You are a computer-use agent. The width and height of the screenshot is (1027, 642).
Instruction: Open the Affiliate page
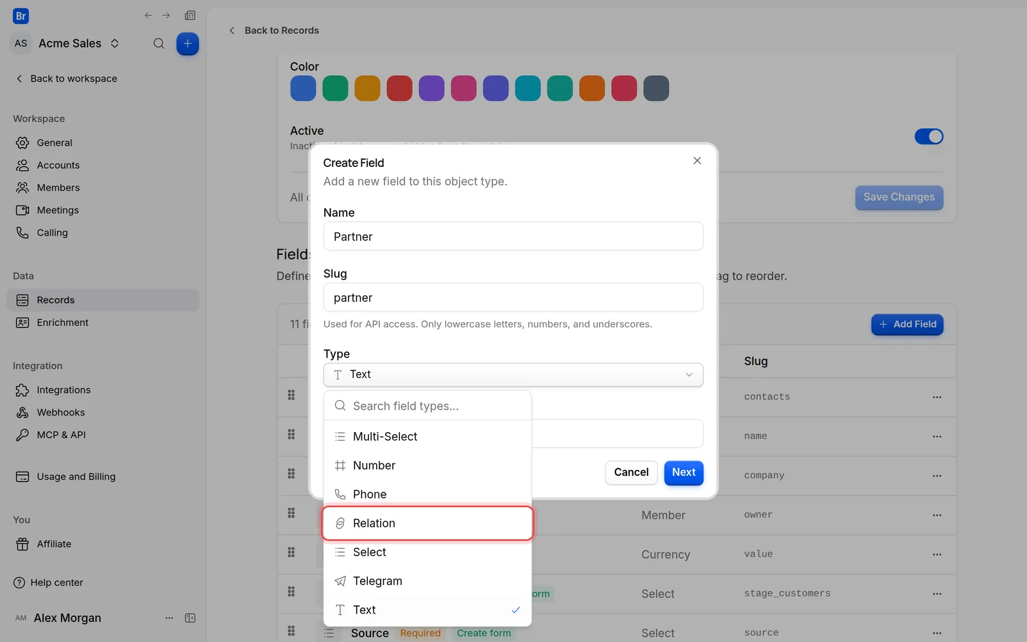click(x=103, y=544)
